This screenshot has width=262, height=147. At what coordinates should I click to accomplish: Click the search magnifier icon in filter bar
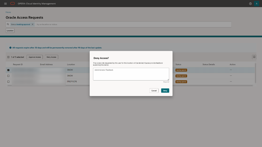click(x=8, y=24)
